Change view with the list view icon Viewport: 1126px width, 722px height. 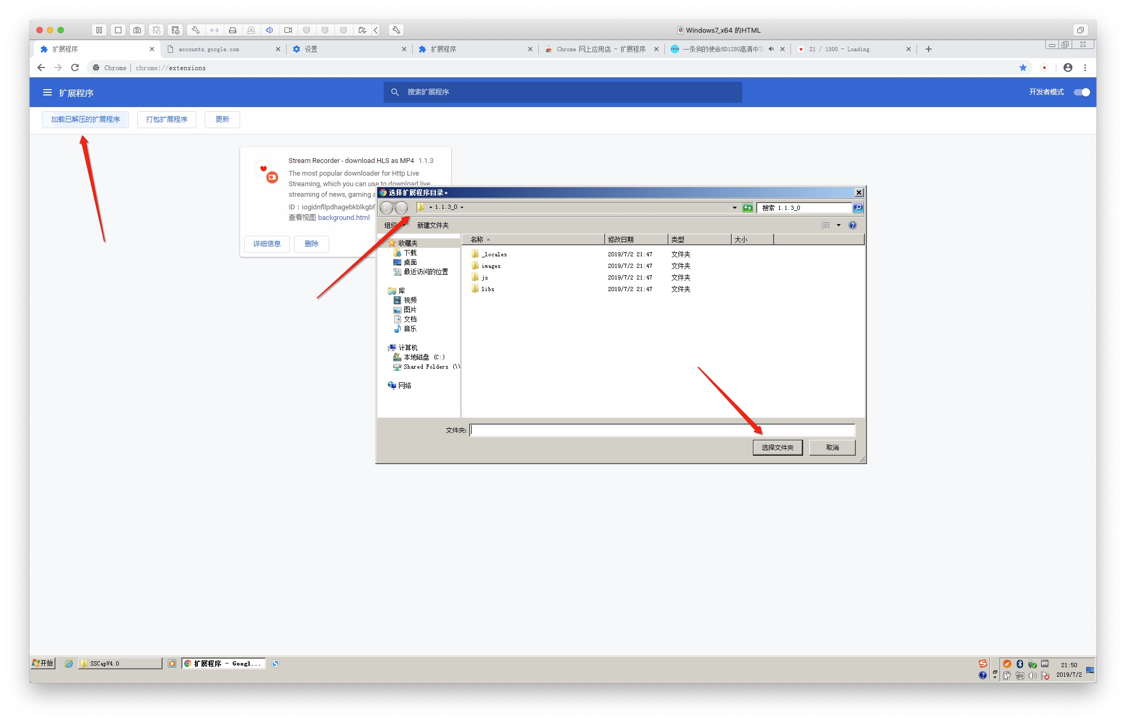826,225
